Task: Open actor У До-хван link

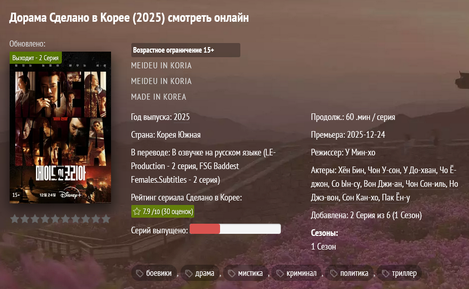Action: (420, 170)
